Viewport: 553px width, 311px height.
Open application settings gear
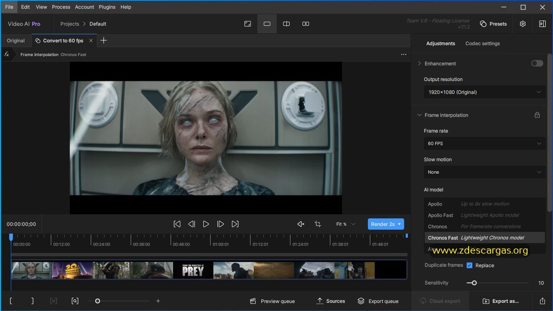click(x=523, y=24)
